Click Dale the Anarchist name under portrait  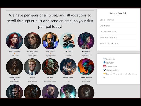(x=86, y=77)
